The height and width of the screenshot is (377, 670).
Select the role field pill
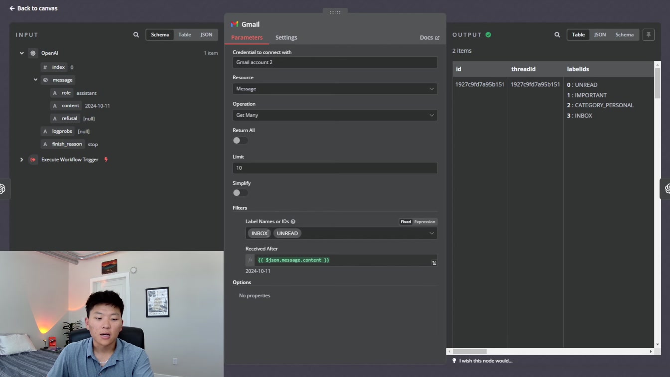[x=62, y=93]
